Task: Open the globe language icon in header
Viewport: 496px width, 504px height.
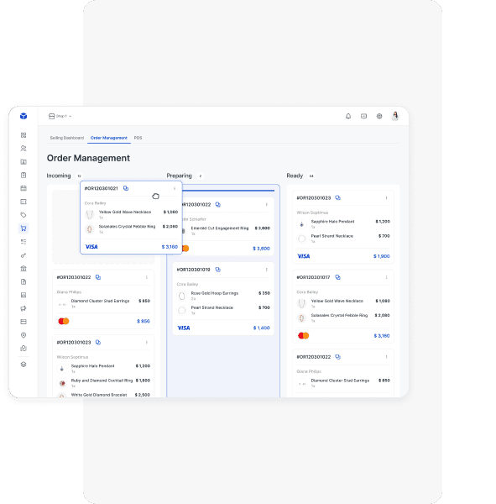Action: [379, 116]
